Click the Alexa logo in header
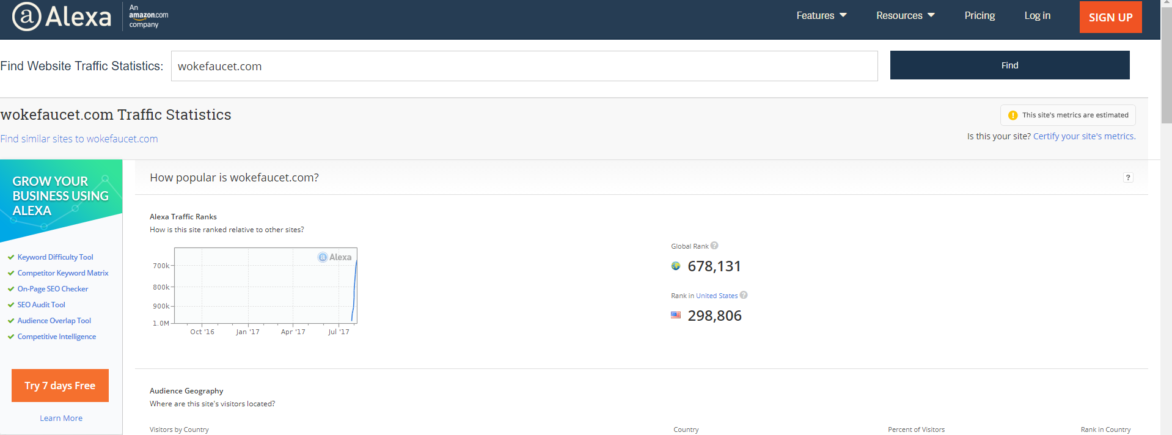Viewport: 1172px width, 435px height. pos(62,16)
